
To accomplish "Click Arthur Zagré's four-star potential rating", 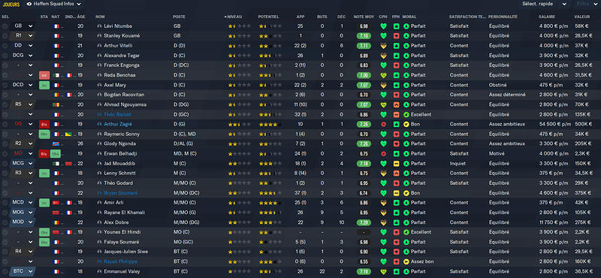I will (270, 124).
